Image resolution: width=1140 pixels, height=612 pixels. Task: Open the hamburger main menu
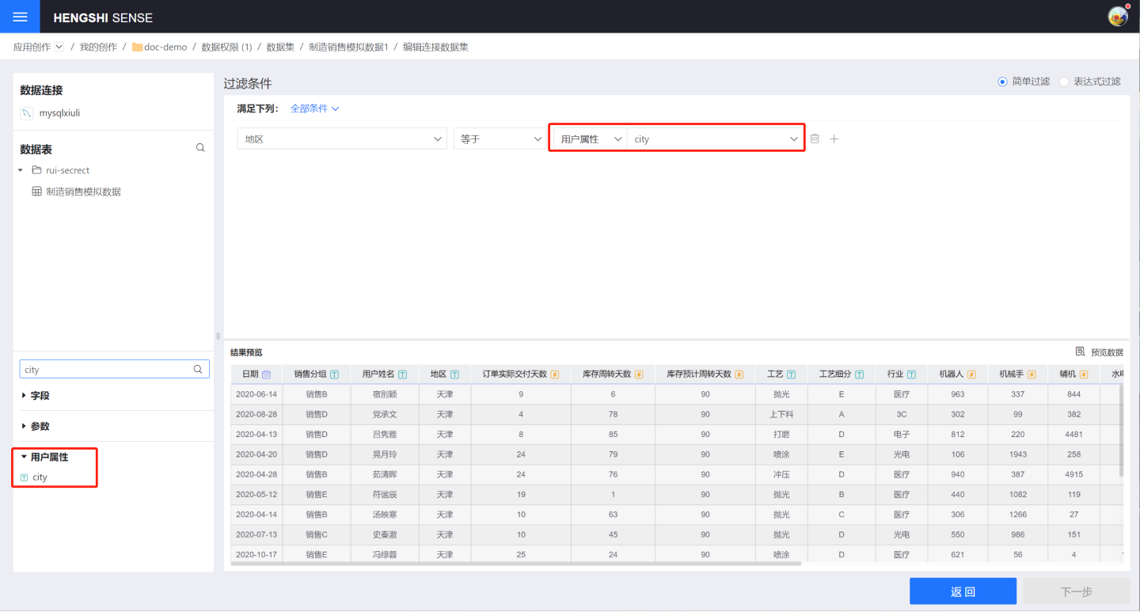point(21,17)
